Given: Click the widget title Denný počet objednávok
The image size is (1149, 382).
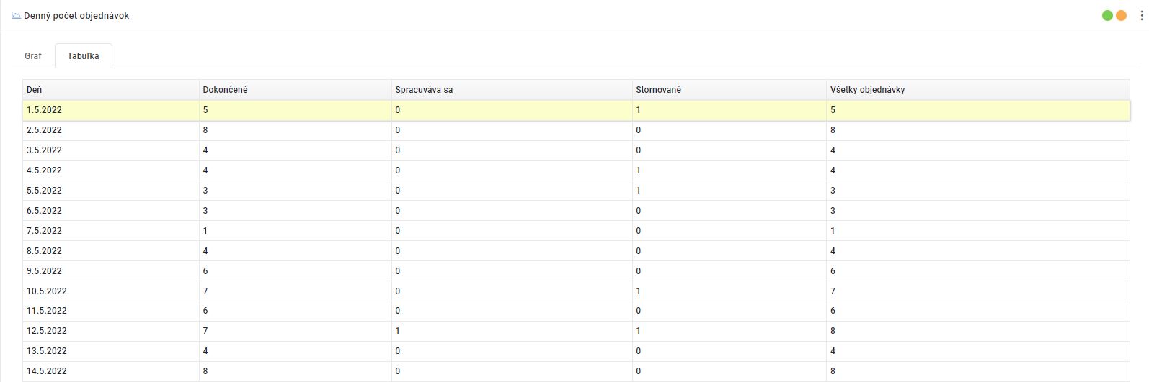Looking at the screenshot, I should (76, 15).
